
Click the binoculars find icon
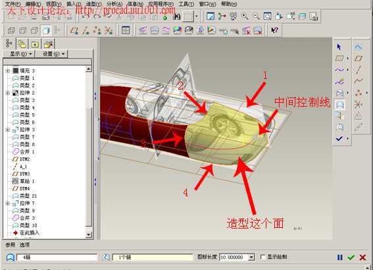pos(176,16)
